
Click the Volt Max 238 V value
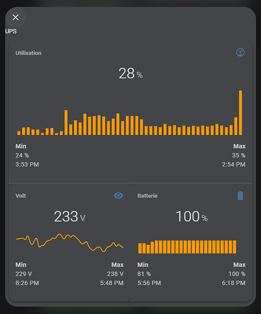(115, 274)
